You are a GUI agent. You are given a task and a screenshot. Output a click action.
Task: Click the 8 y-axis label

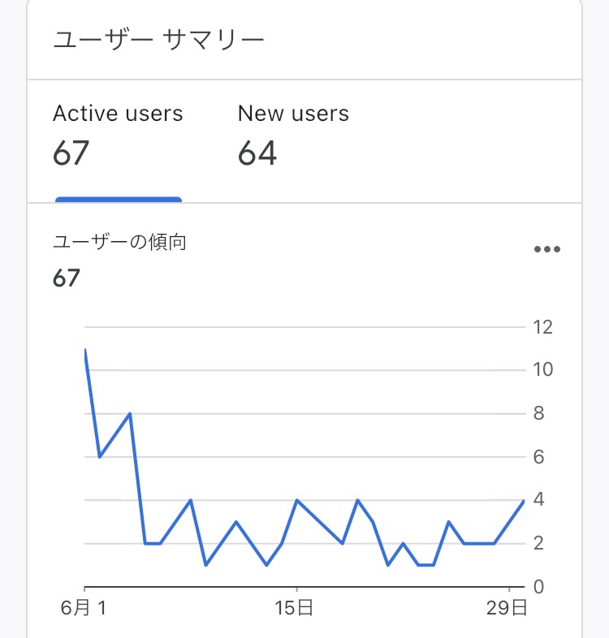[x=538, y=413]
